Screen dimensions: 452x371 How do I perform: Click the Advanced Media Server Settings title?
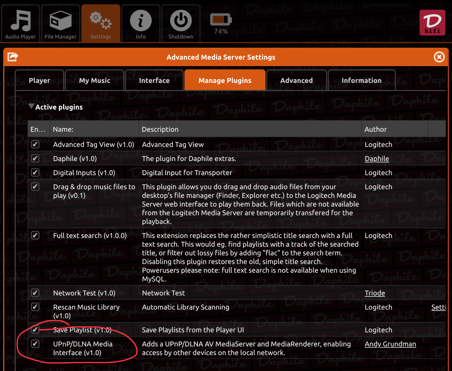tap(221, 57)
